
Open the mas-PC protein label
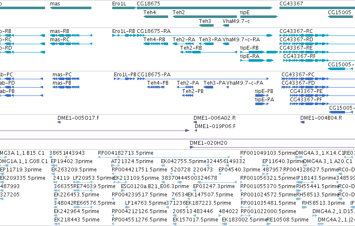click(x=62, y=75)
